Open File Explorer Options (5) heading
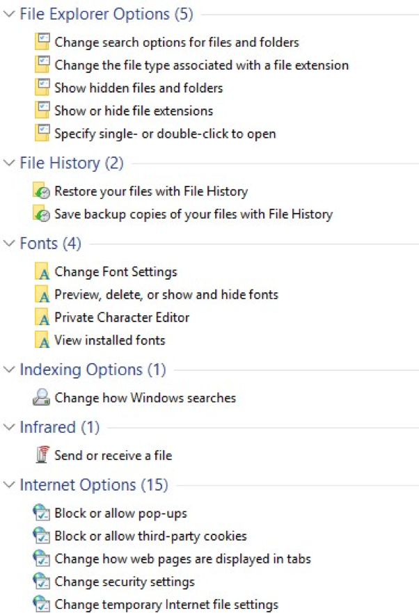 pos(106,15)
